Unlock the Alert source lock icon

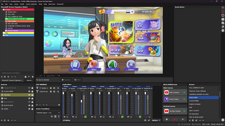click(32, 98)
